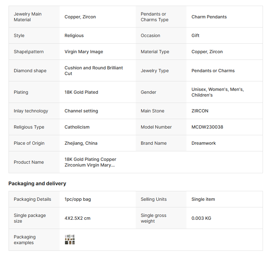This screenshot has height=253, width=268.
Task: Select the 1pc/opp bag packaging details
Action: (x=78, y=199)
